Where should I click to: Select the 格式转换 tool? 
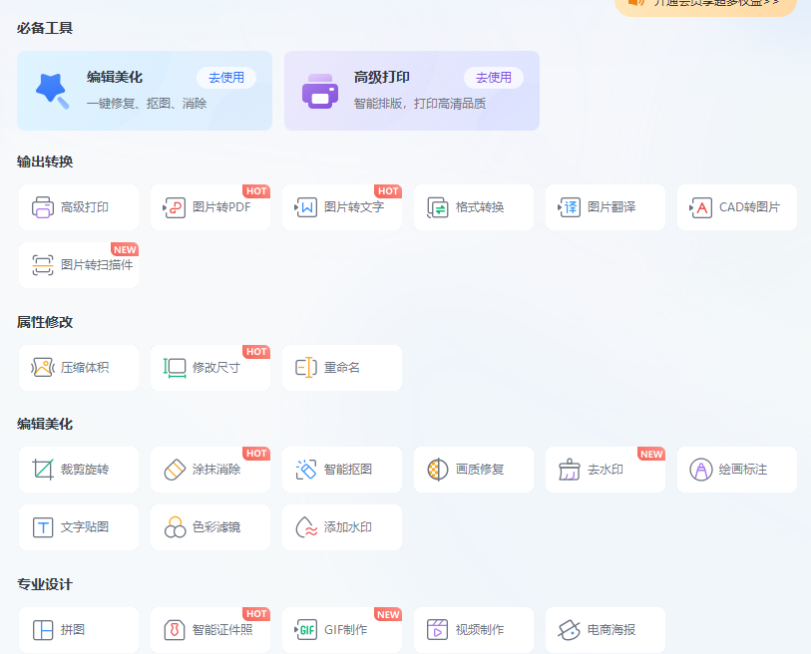[473, 207]
